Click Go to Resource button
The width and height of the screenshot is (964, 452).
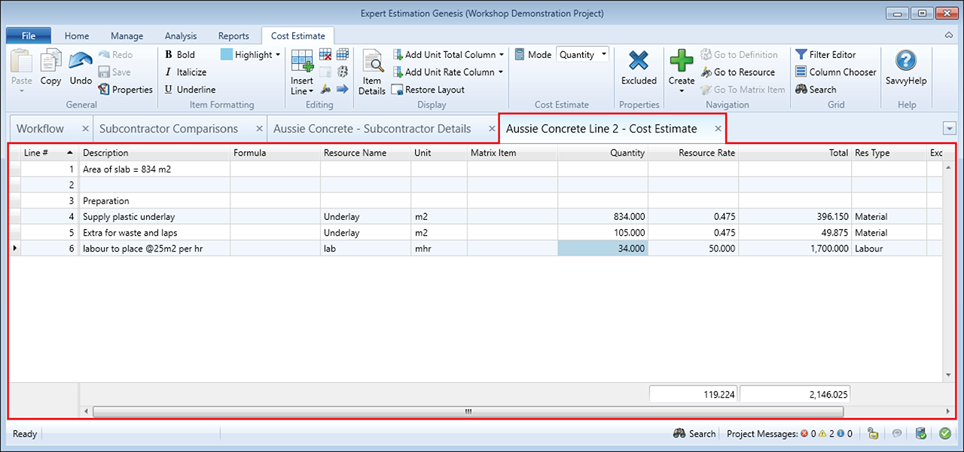(737, 72)
